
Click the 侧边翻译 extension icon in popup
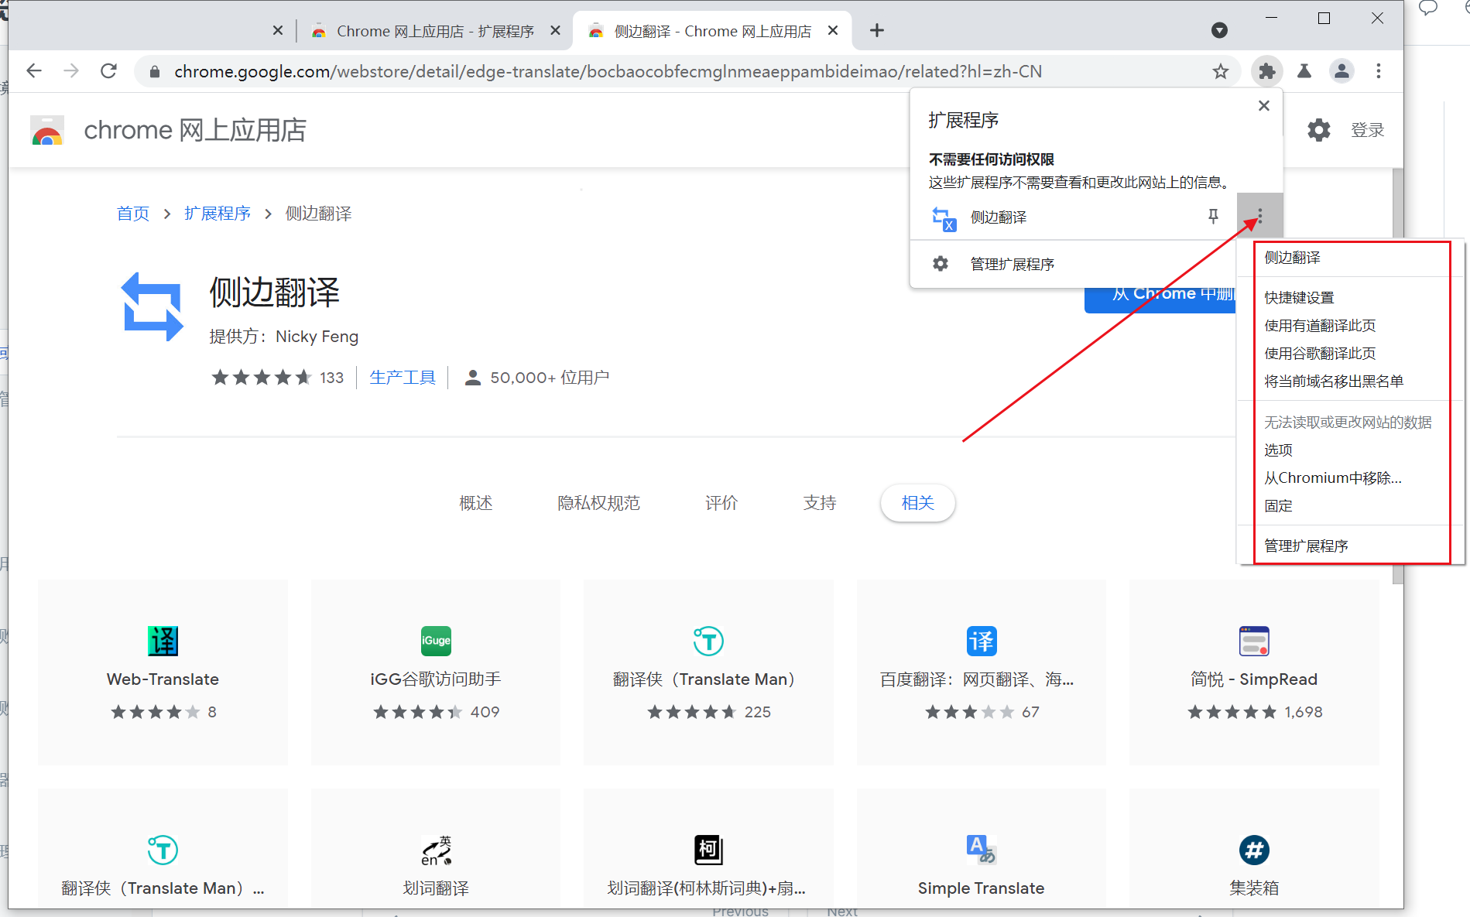pyautogui.click(x=944, y=218)
